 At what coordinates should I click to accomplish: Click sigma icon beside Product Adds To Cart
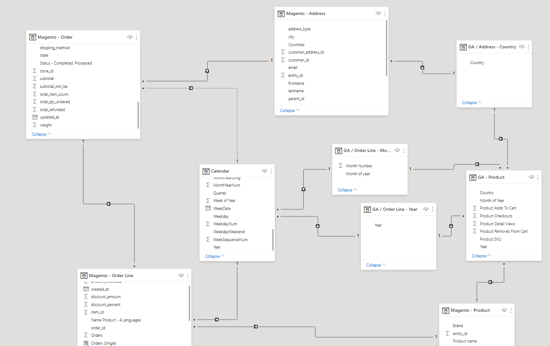475,208
